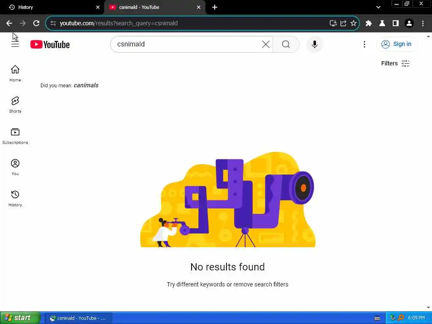The image size is (432, 324).
Task: Go to Home in sidebar
Action: [x=15, y=73]
